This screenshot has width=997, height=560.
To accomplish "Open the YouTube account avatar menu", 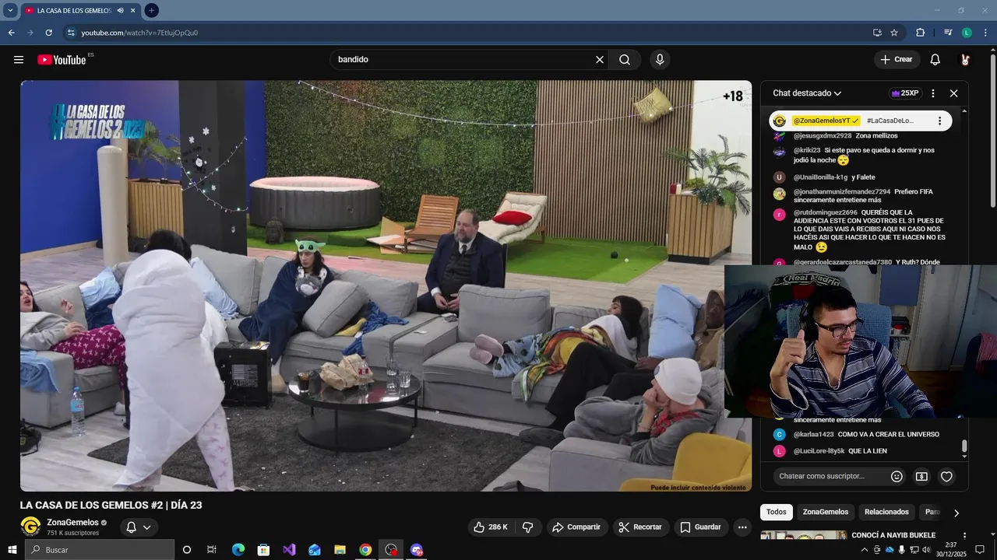I will 965,60.
